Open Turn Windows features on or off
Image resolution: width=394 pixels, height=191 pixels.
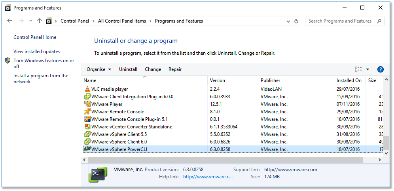[x=44, y=63]
